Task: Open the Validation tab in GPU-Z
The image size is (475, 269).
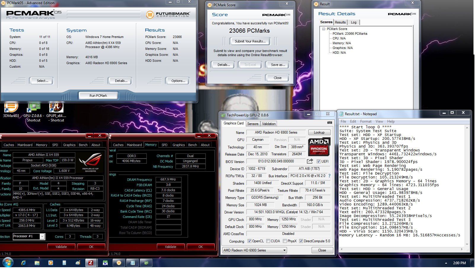Action: click(x=269, y=124)
